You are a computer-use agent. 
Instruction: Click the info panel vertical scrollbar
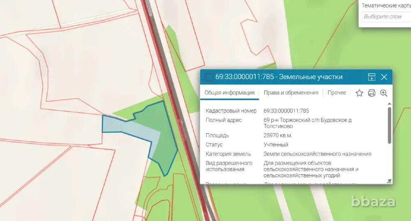pyautogui.click(x=390, y=125)
